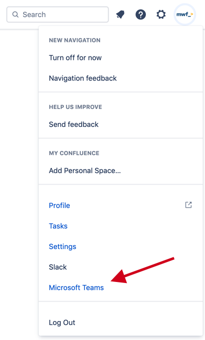Select the Slack menu entry
205x340 pixels.
point(58,267)
